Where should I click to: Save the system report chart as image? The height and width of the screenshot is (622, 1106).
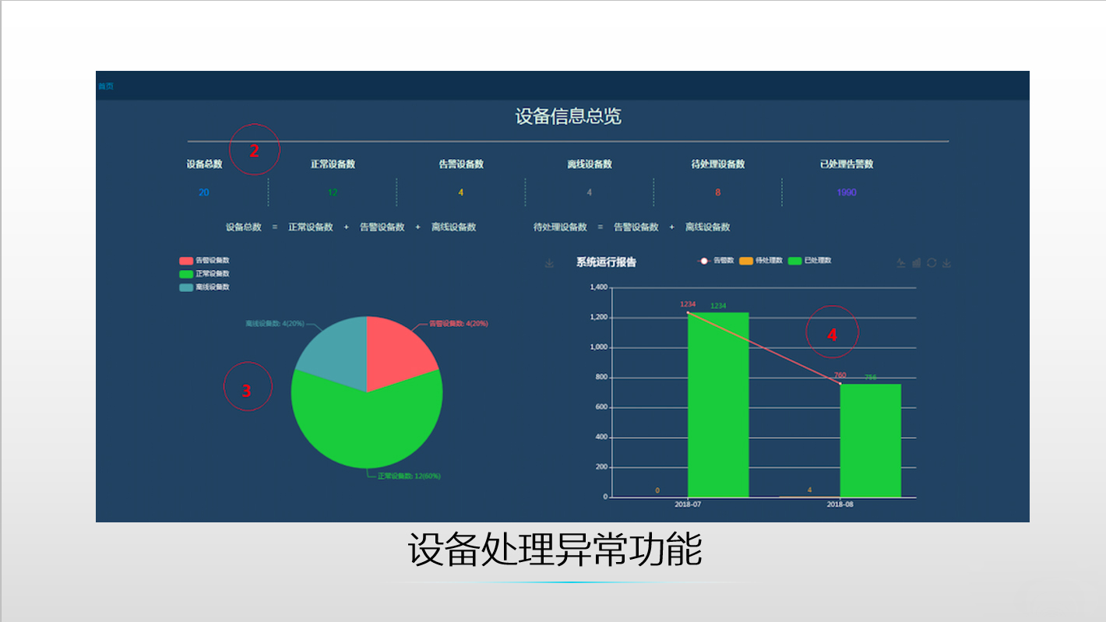947,263
